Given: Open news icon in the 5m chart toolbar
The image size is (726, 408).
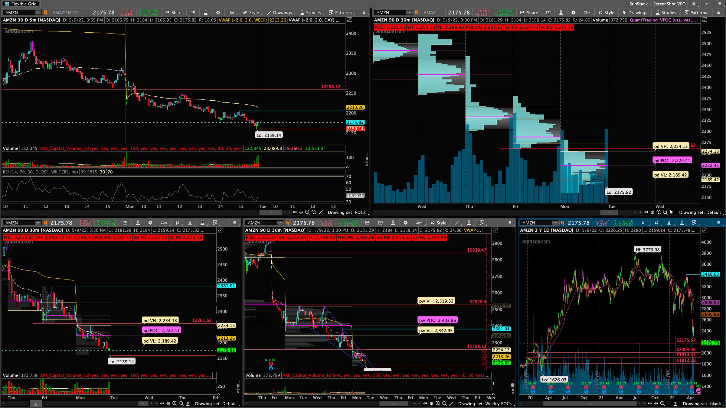Looking at the screenshot, I should [193, 12].
